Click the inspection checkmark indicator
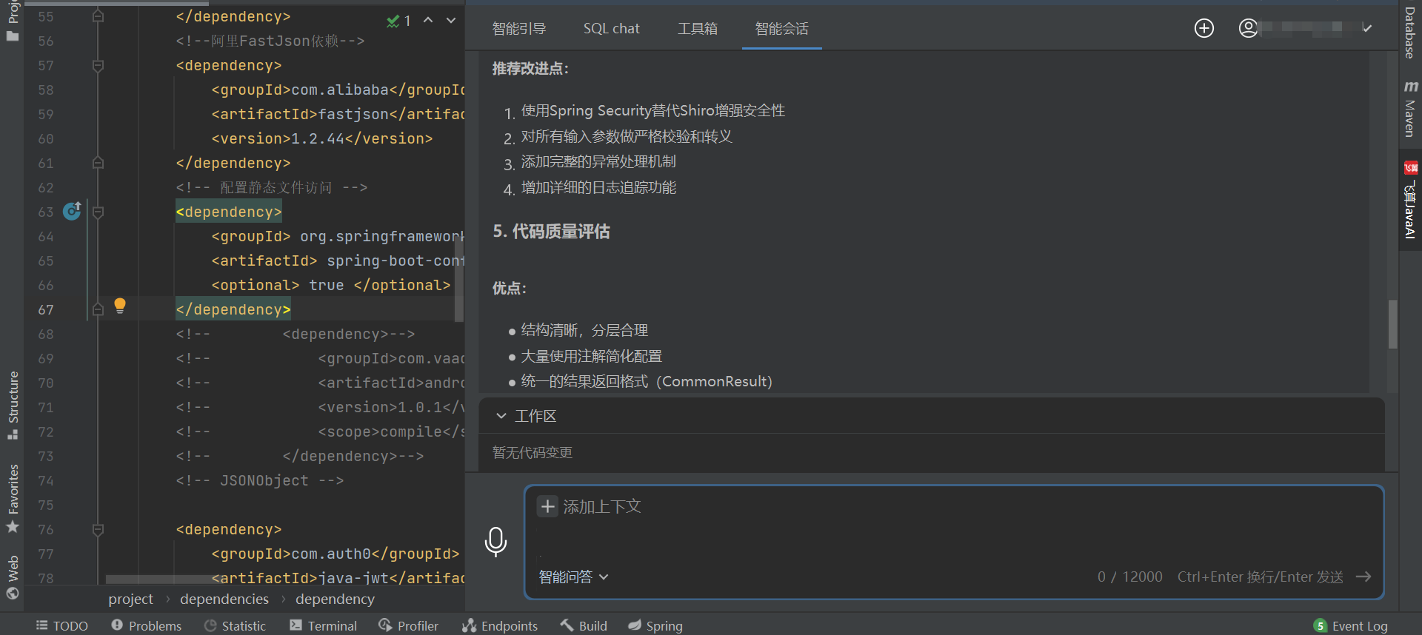 [x=398, y=21]
